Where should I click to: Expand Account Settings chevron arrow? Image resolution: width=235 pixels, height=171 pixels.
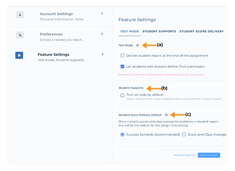click(x=102, y=14)
